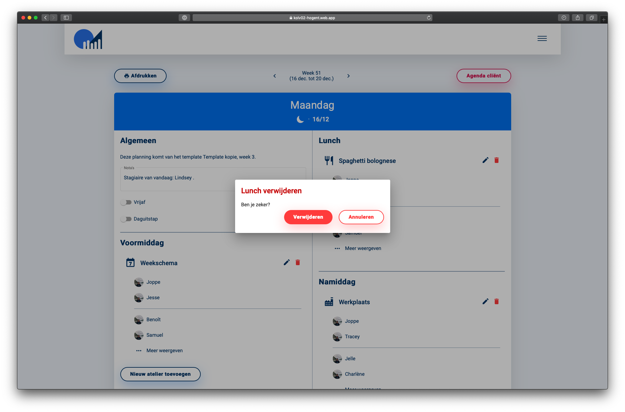The image size is (625, 412).
Task: Edit the Weekschema atelier with pencil icon
Action: 287,262
